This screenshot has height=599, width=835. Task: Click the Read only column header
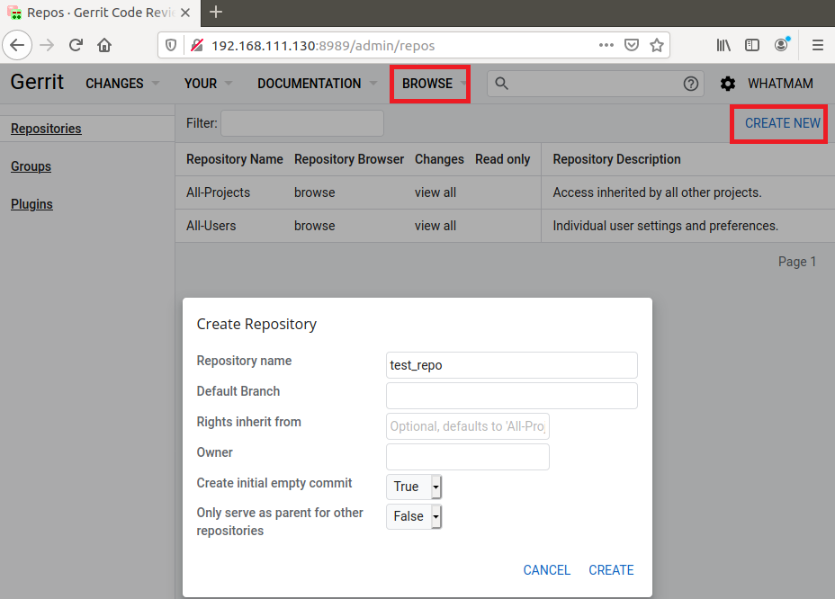pos(502,159)
